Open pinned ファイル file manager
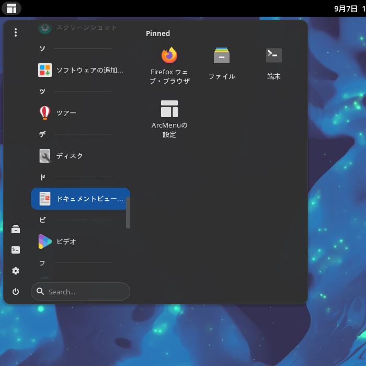Viewport: 366px width, 366px height. 222,63
